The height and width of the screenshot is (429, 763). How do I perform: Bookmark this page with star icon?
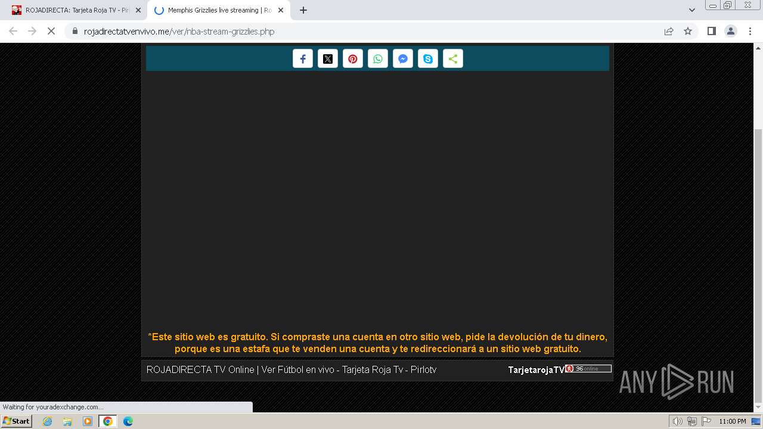(x=688, y=31)
